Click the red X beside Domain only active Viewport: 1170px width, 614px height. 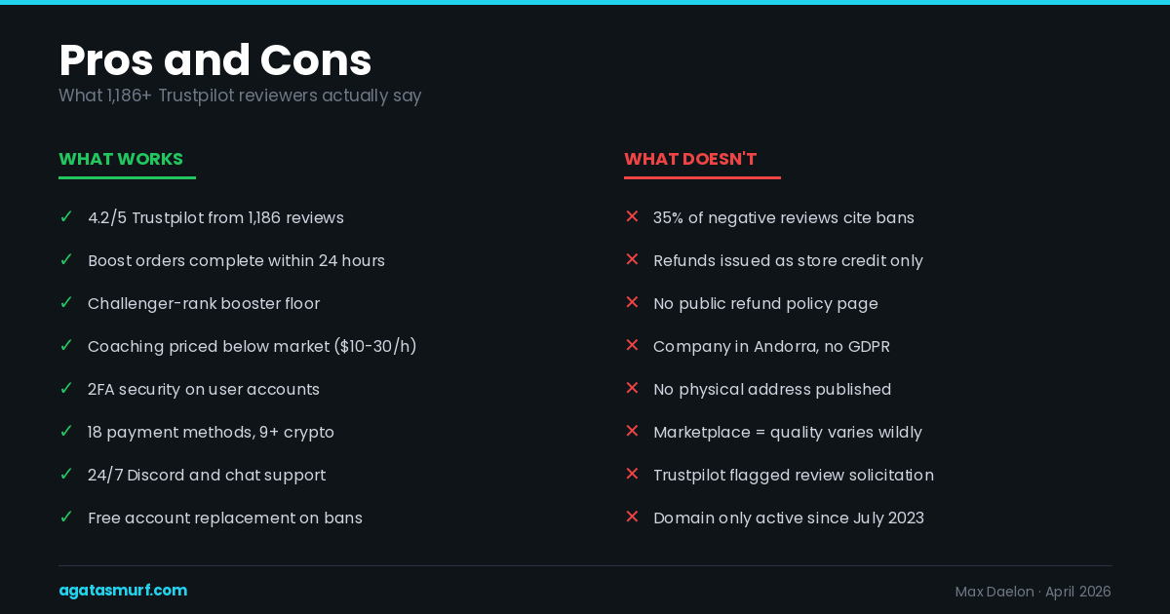tap(632, 517)
